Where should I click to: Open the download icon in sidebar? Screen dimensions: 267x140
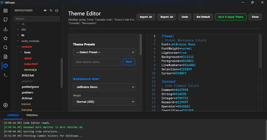tap(5, 29)
